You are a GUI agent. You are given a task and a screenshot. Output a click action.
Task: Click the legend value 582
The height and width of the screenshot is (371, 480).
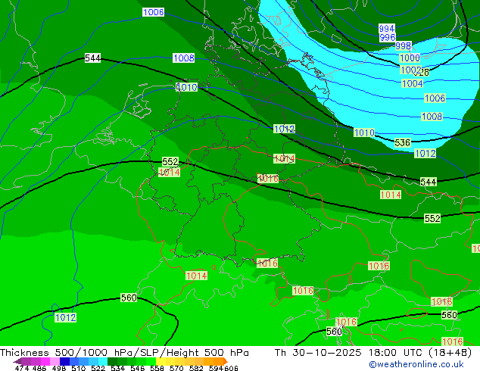[196, 368]
